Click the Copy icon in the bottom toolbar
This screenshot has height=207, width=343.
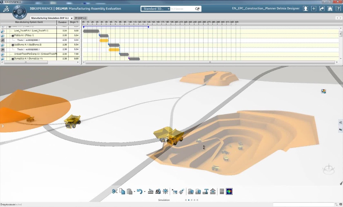pyautogui.click(x=122, y=192)
